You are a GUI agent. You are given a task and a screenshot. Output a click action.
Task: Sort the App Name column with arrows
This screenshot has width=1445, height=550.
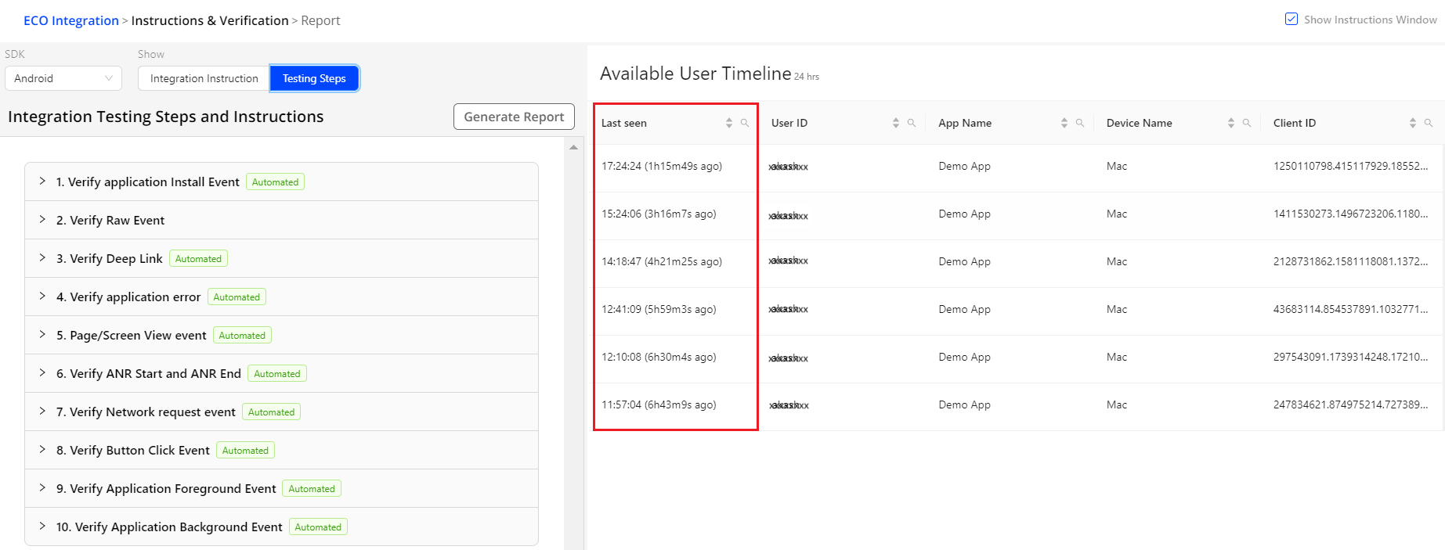(x=1064, y=123)
